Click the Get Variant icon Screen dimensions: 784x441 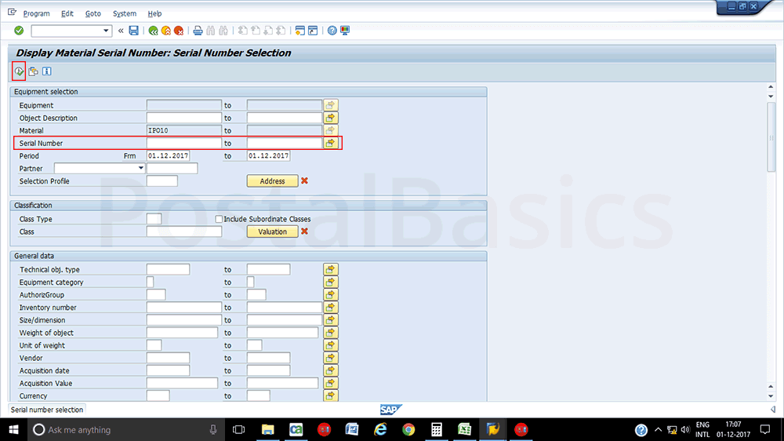coord(33,71)
